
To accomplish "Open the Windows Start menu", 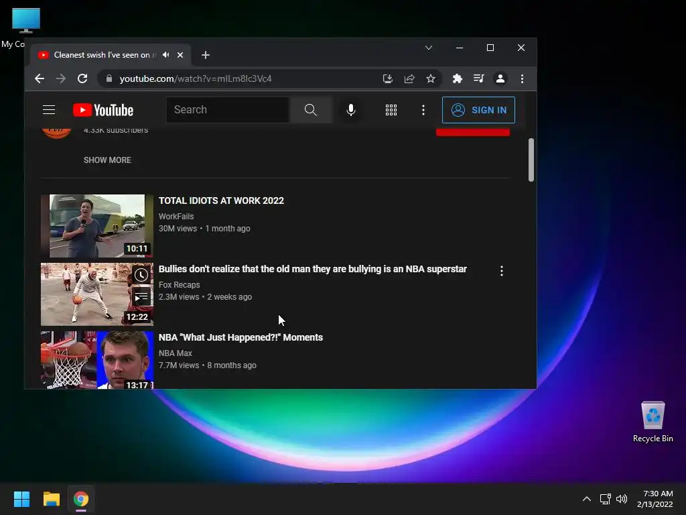I will tap(21, 499).
